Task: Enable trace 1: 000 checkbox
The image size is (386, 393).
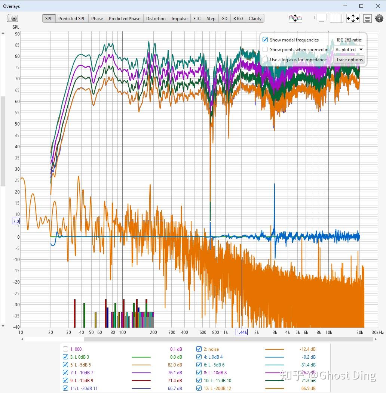Action: tap(65, 349)
